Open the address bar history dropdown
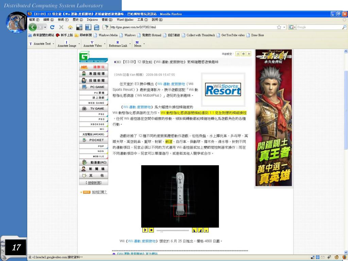 284,27
